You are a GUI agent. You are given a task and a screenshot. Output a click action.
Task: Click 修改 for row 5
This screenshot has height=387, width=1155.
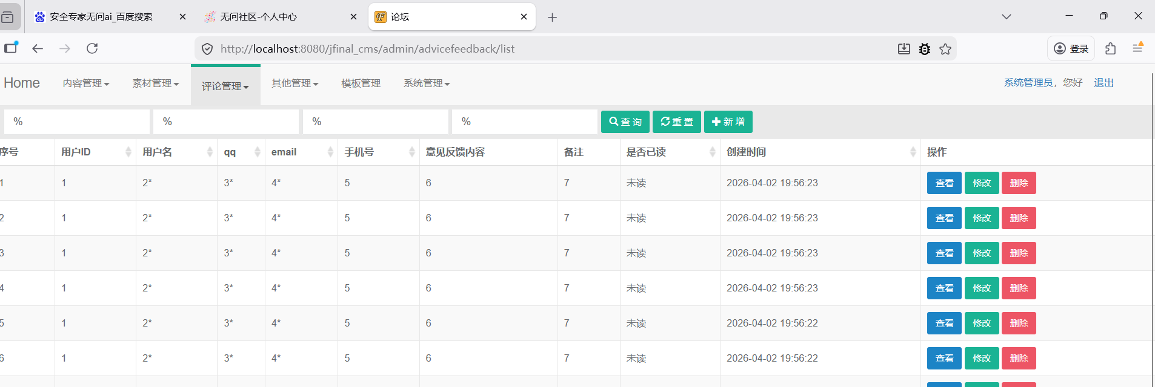pos(982,324)
